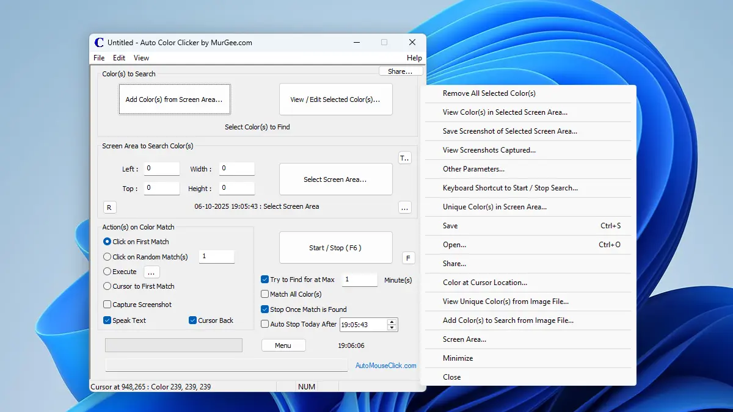
Task: Click the T.. button in Screen Area section
Action: pos(404,158)
